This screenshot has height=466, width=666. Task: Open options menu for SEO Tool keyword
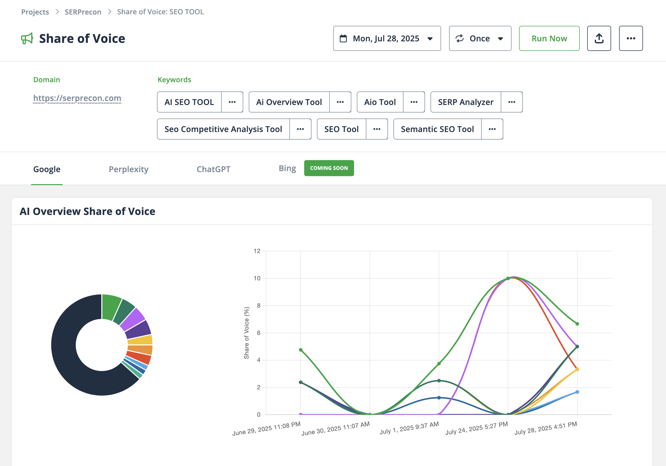pyautogui.click(x=377, y=129)
